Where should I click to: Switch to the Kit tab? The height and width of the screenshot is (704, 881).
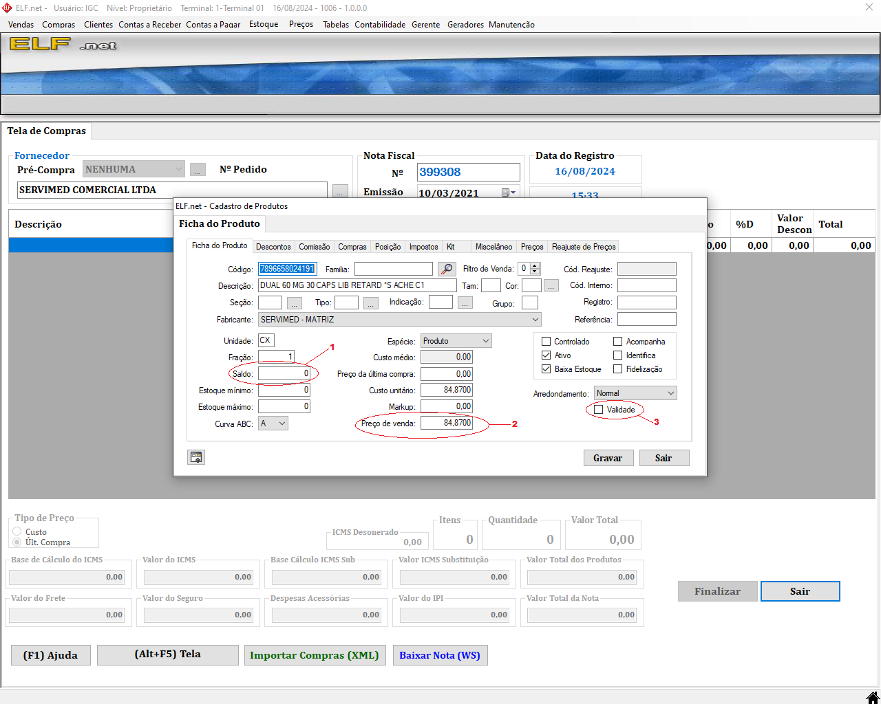(x=451, y=247)
